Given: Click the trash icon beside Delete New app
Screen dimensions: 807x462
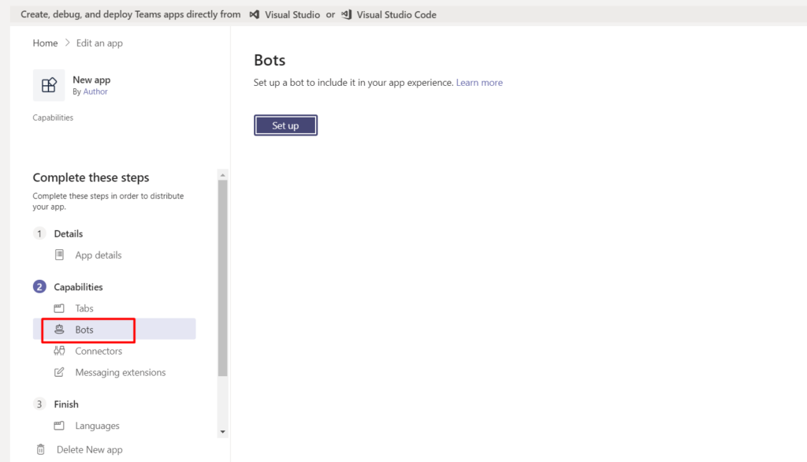Looking at the screenshot, I should click(x=41, y=449).
